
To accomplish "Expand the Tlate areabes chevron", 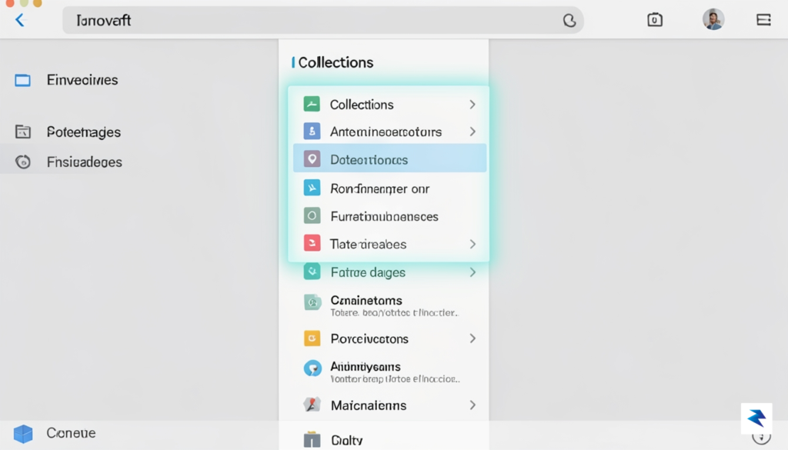I will pyautogui.click(x=472, y=244).
